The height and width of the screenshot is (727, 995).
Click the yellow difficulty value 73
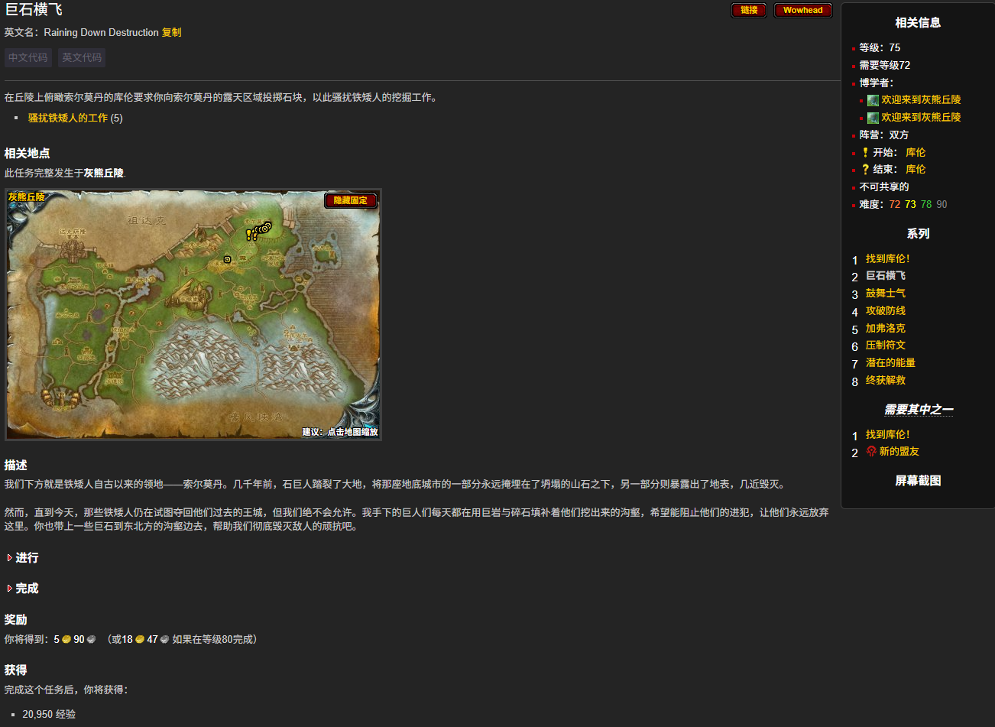click(910, 204)
